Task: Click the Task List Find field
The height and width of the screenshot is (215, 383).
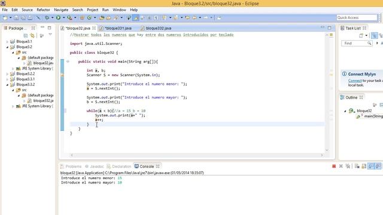Action: 357,44
